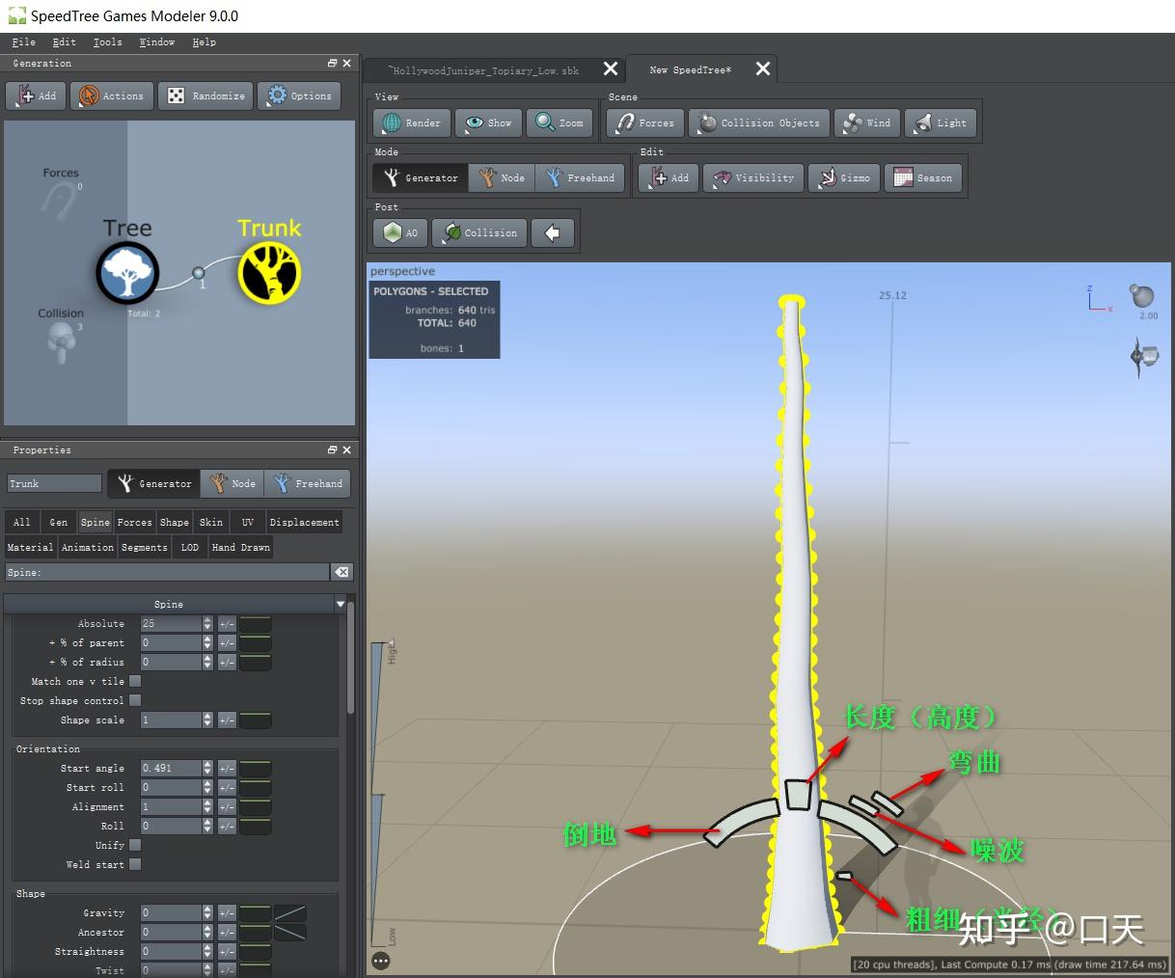1175x978 pixels.
Task: Click the Gizmo edit button
Action: 843,178
